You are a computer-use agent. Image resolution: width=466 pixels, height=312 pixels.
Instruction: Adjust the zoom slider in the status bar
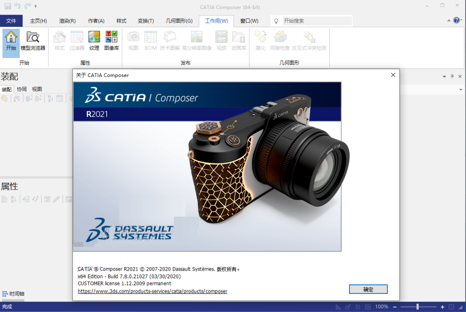[x=416, y=306]
